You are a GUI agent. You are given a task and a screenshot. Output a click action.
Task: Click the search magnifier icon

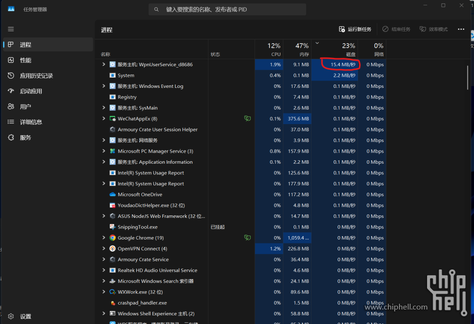click(x=156, y=9)
